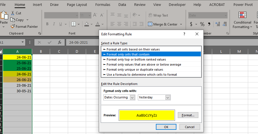
Task: Select 'Use a formula to determine which cells to format'
Action: [151, 75]
